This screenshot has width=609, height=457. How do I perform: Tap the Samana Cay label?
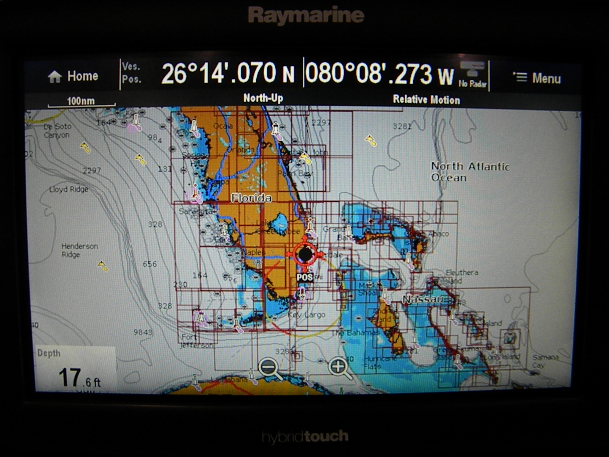[545, 361]
